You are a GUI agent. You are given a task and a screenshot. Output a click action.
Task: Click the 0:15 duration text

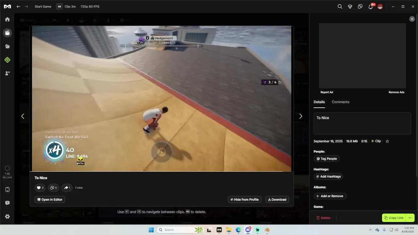click(364, 141)
